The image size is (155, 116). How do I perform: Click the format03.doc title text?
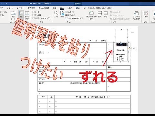[35, 4]
